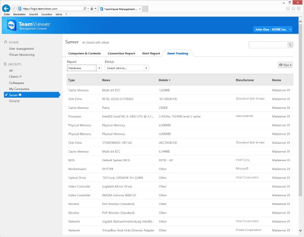Viewport: 304px width, 237px height.
Task: Select the Asset Tracking tab
Action: point(178,53)
